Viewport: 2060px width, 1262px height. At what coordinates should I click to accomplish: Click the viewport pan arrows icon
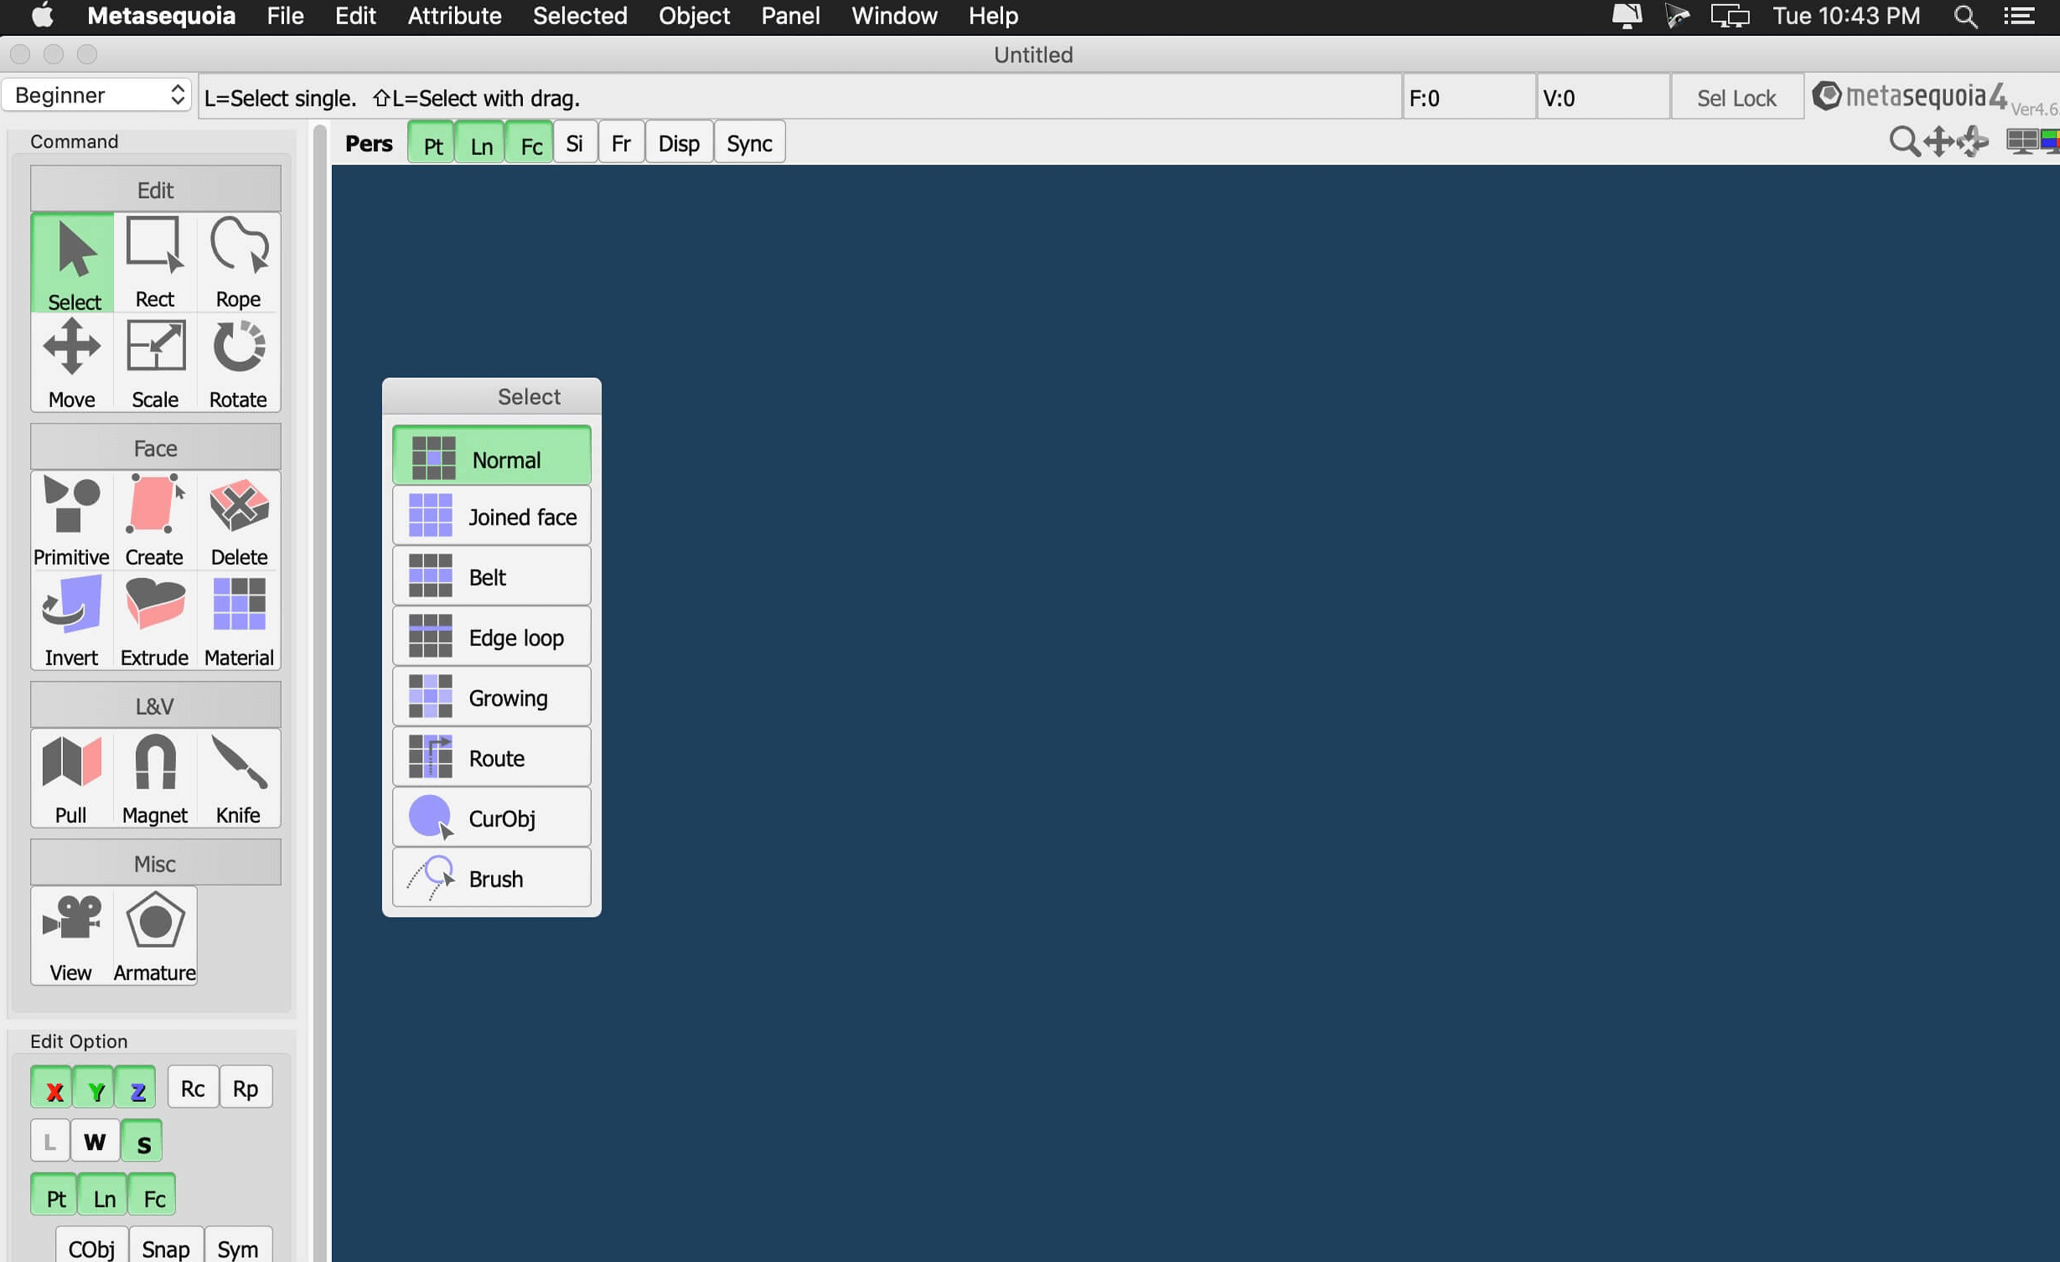(1939, 142)
